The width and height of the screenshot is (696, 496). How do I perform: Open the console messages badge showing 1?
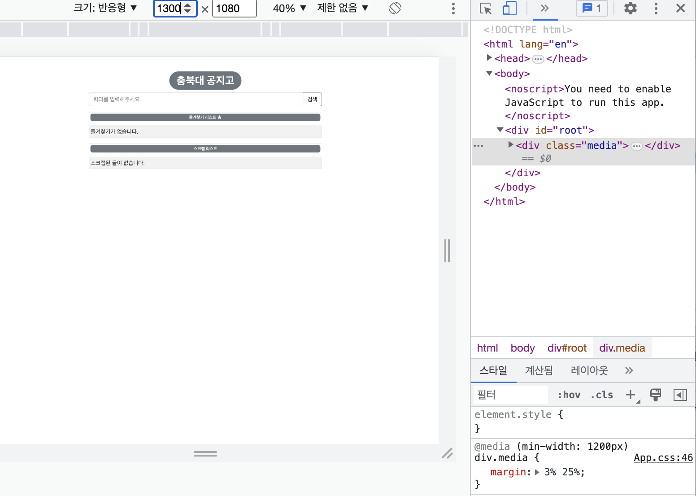coord(592,9)
